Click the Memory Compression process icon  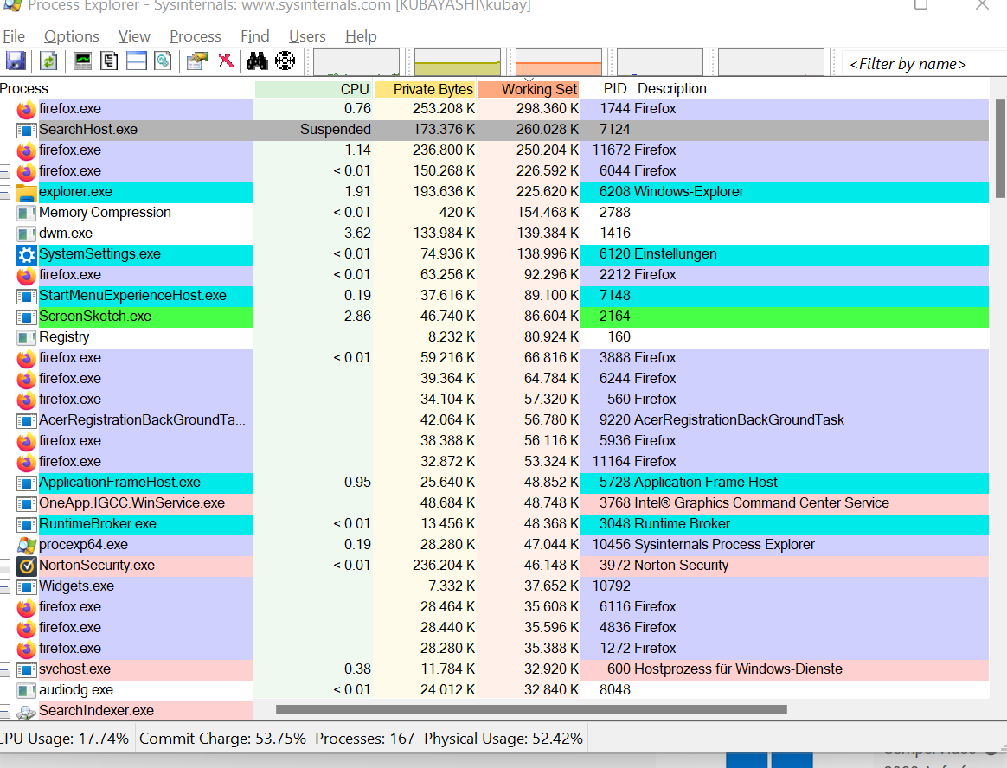[26, 214]
